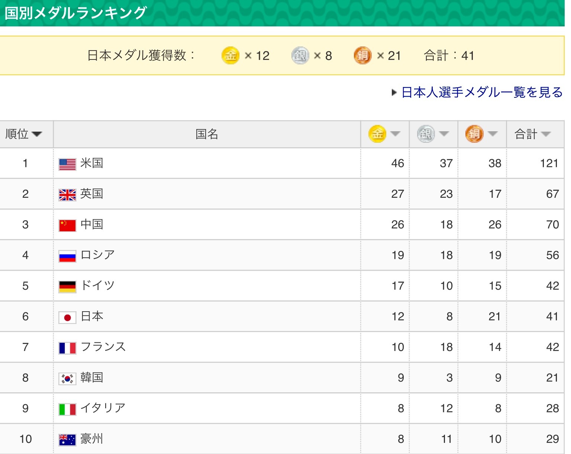The width and height of the screenshot is (571, 454).
Task: Sort by bronze medal column arrow
Action: click(x=493, y=134)
